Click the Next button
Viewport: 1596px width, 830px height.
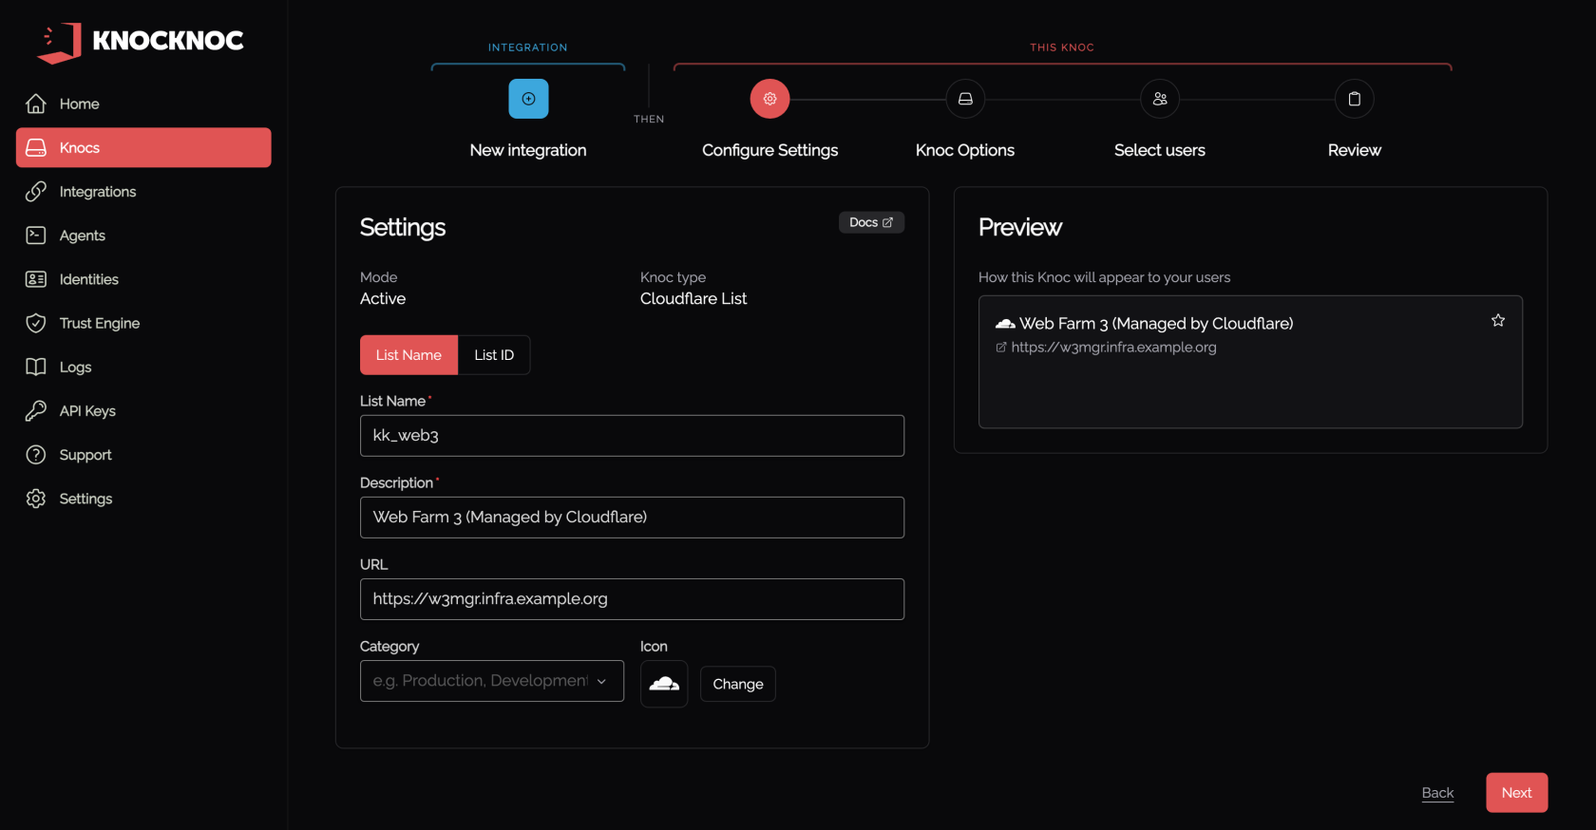click(1516, 793)
